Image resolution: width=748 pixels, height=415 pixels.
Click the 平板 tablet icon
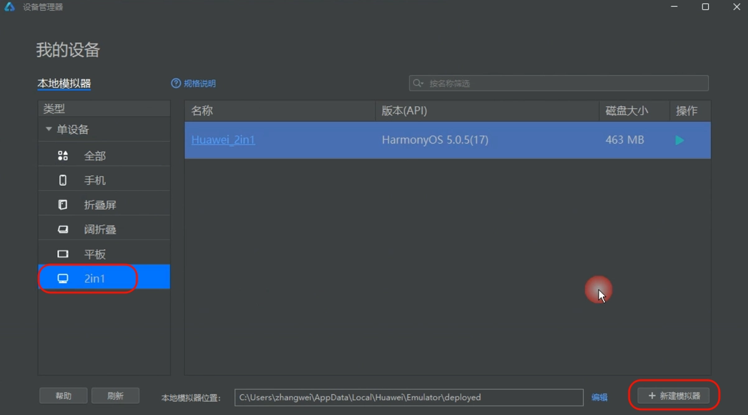[63, 254]
